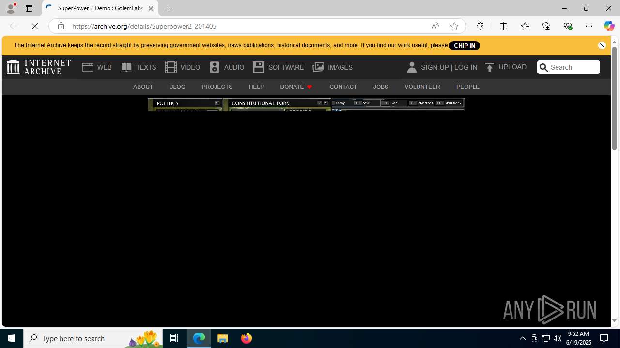Add this page to favorites
This screenshot has width=620, height=348.
[454, 26]
